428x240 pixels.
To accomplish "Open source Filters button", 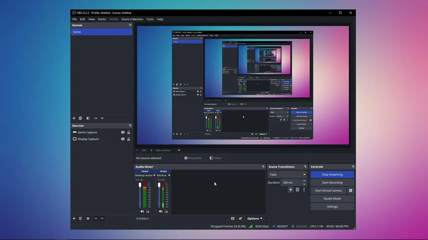I will click(216, 158).
